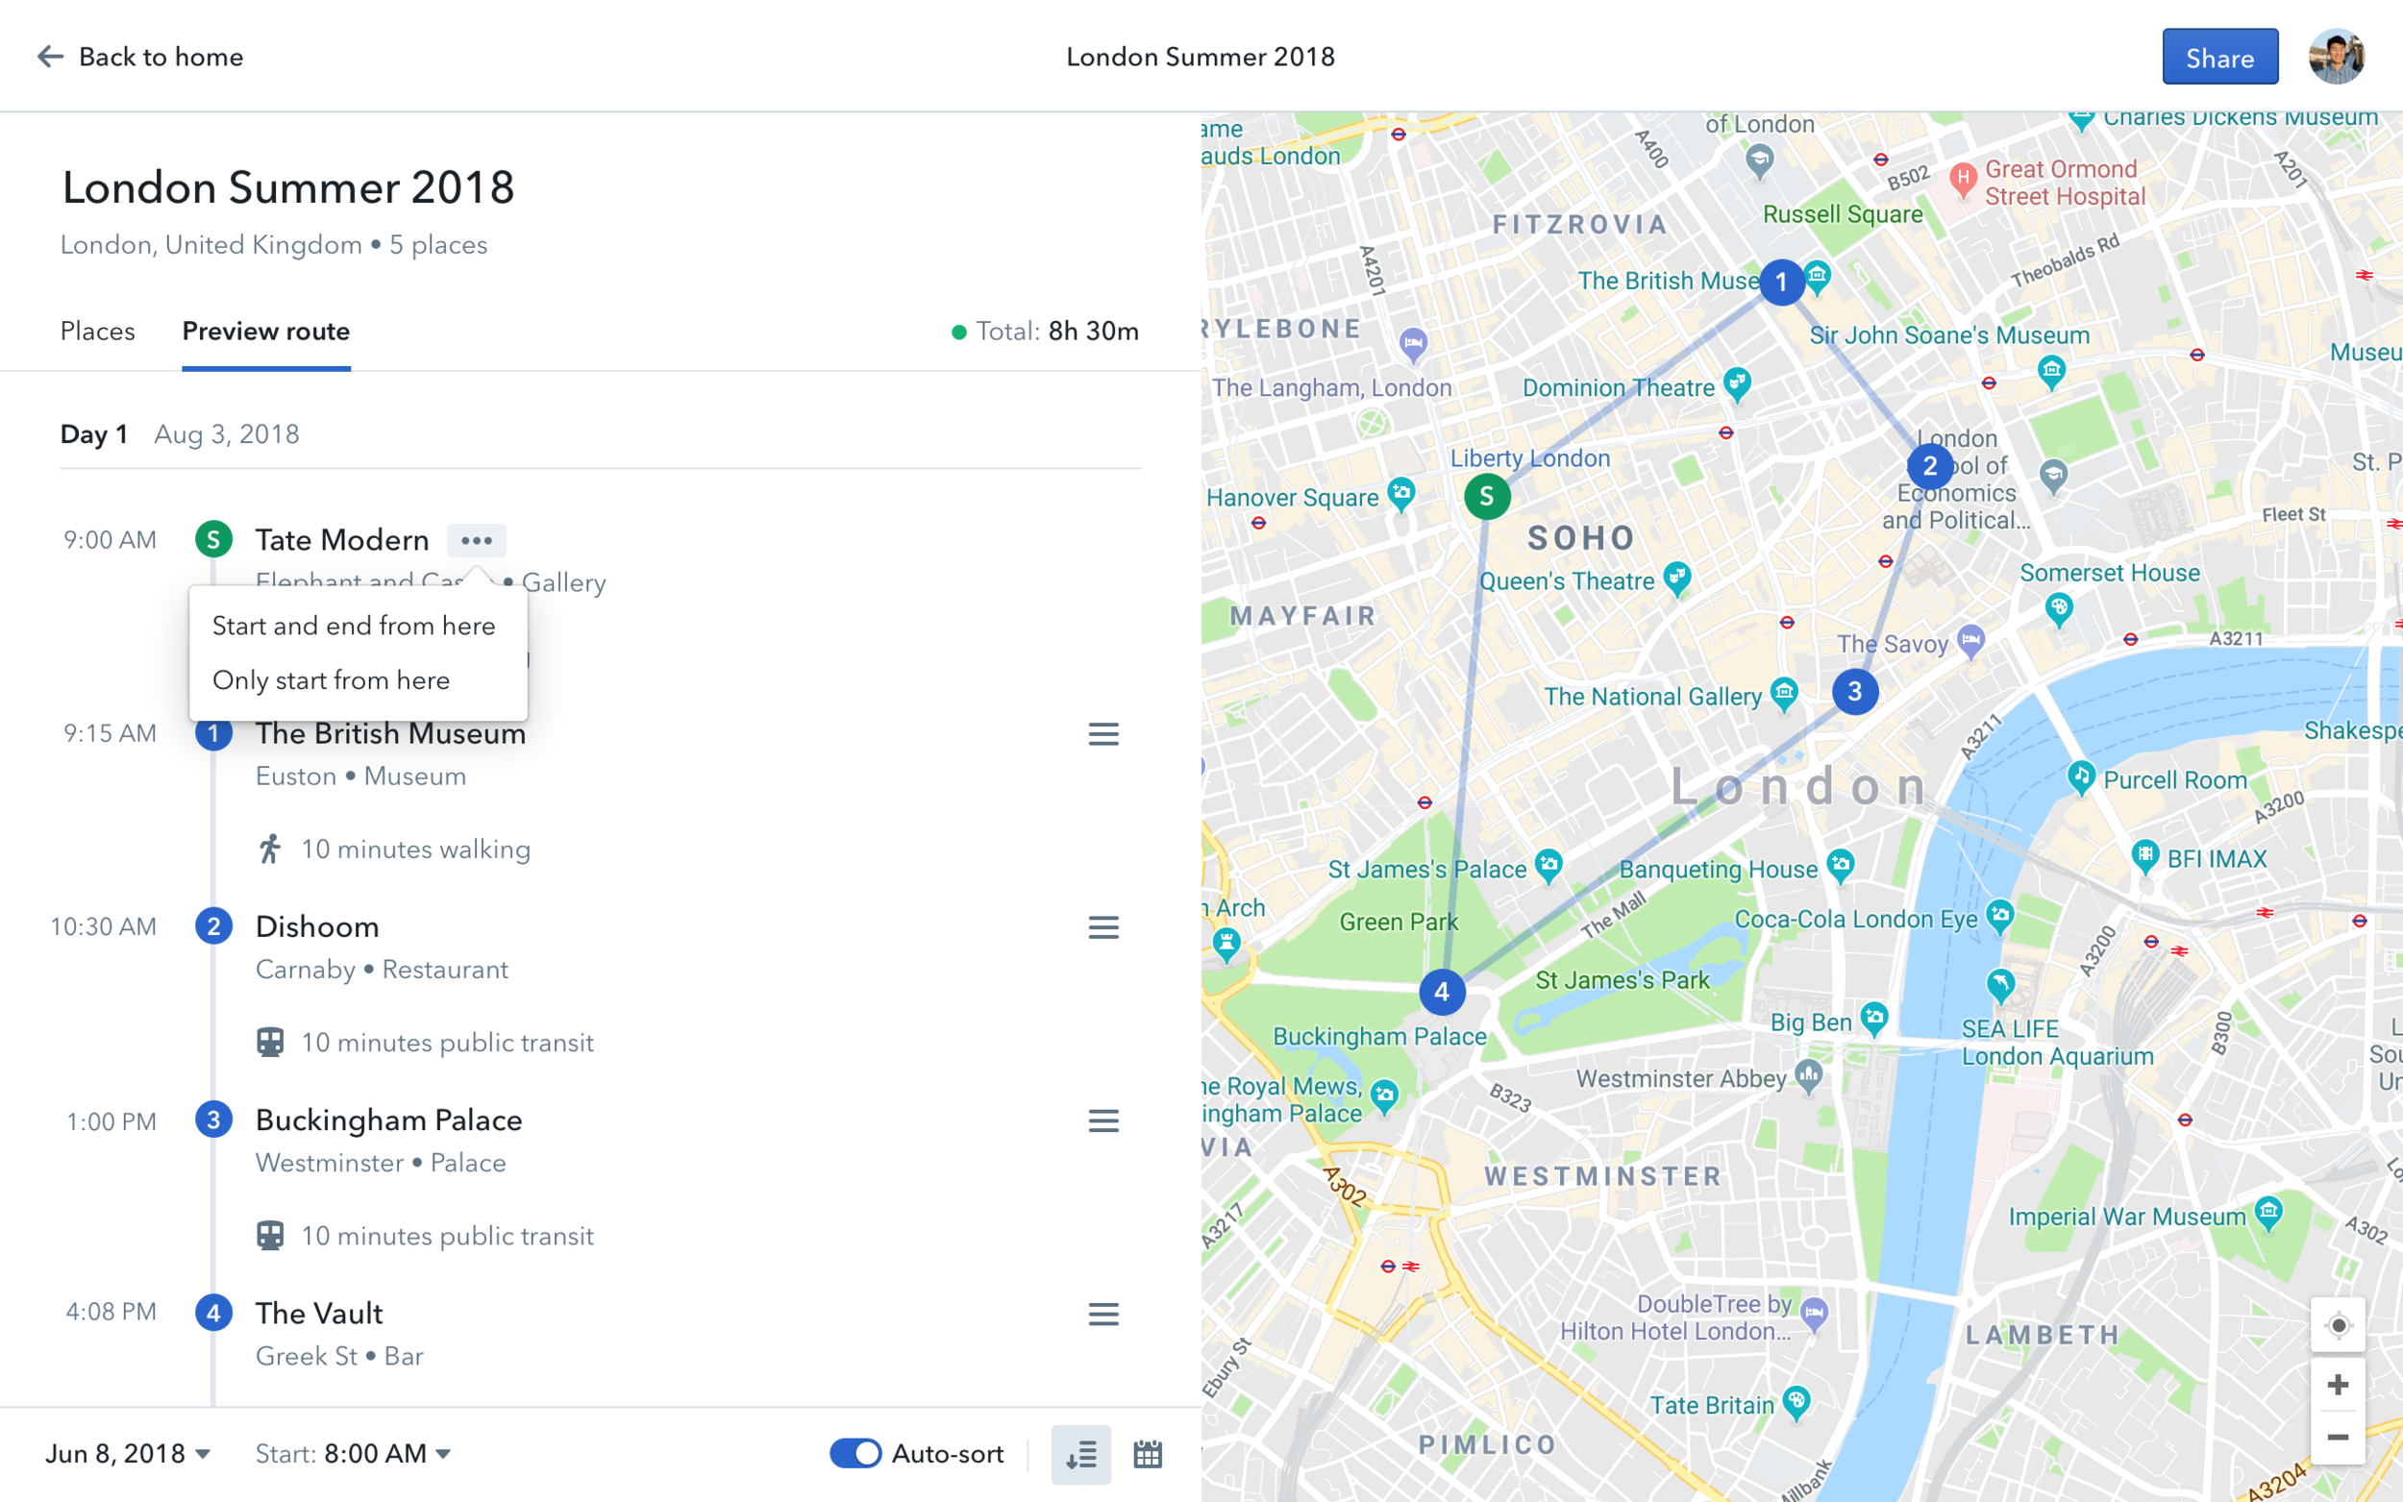This screenshot has height=1502, width=2403.
Task: Click the map locate-me icon
Action: click(x=2338, y=1325)
